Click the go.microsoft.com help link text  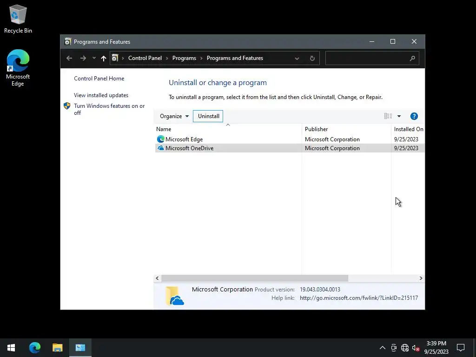click(359, 298)
